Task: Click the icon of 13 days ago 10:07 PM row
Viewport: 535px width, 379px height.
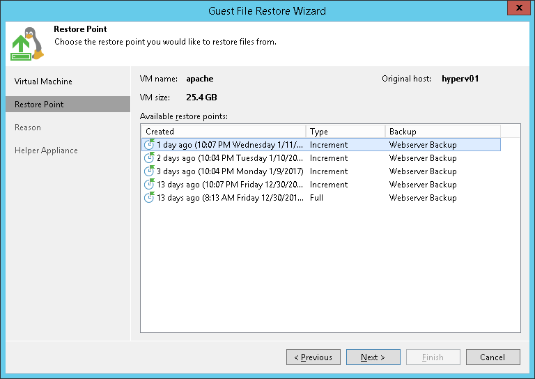Action: pos(149,184)
